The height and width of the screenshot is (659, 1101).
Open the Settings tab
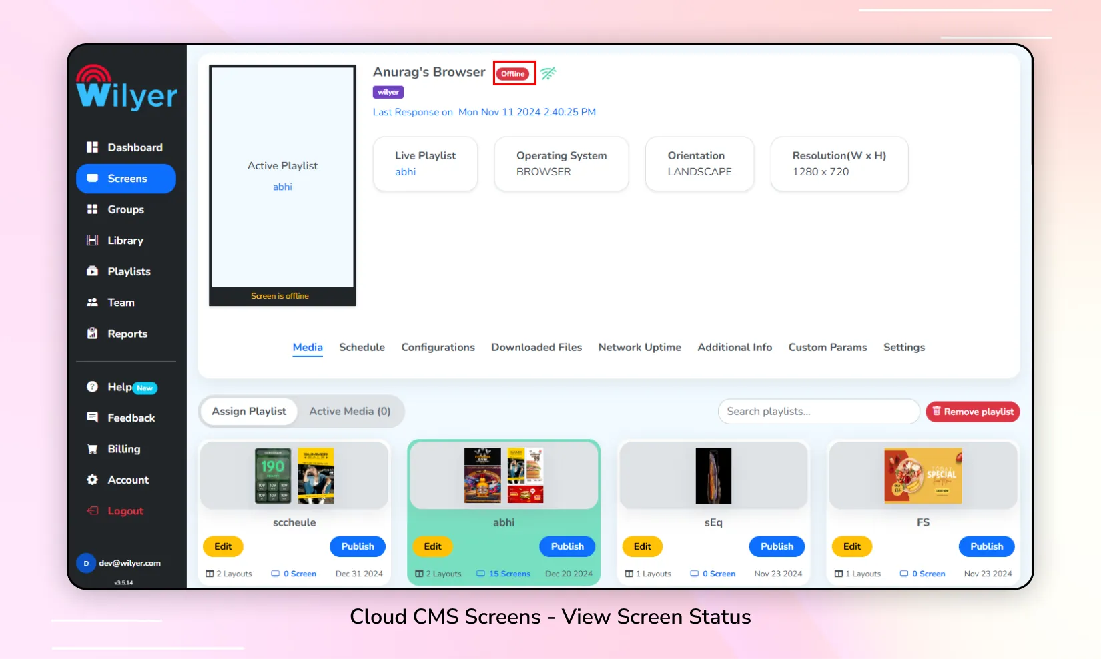[904, 347]
